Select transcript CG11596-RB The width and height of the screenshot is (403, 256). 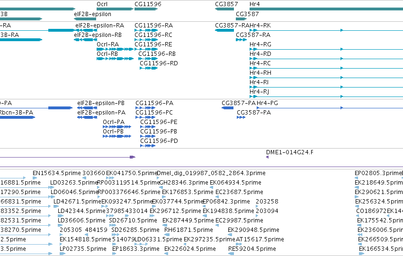point(148,59)
